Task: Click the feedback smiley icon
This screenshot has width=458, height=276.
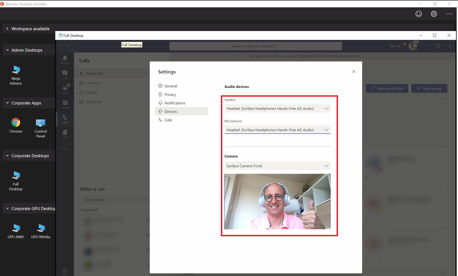Action: pyautogui.click(x=418, y=14)
